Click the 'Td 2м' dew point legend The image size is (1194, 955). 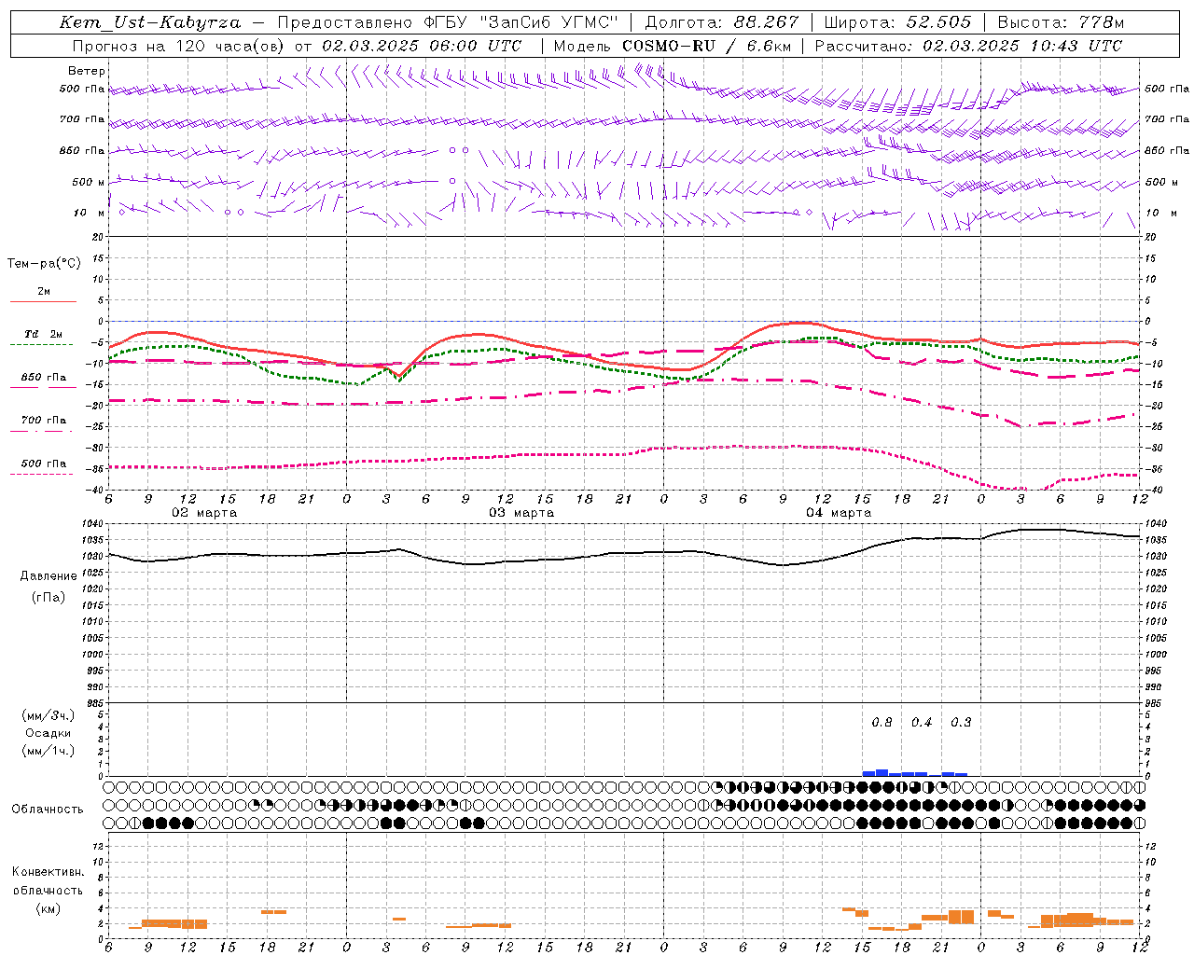click(44, 334)
